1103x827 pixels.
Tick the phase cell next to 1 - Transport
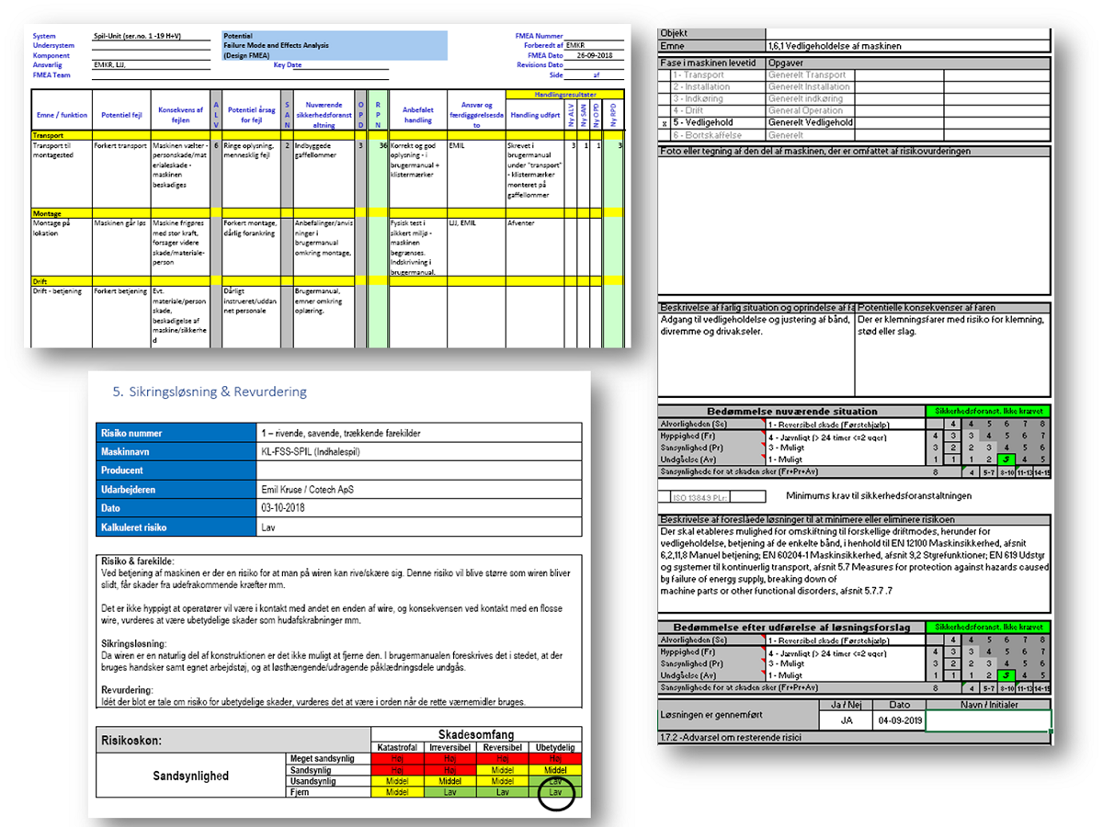pyautogui.click(x=665, y=74)
